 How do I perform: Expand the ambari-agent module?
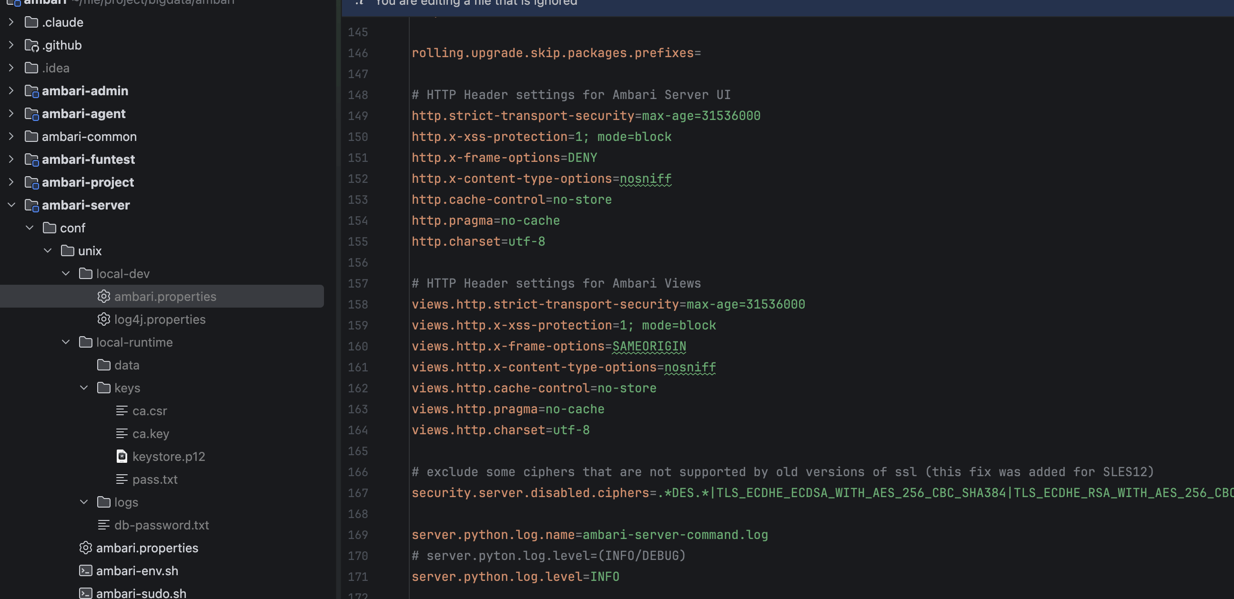pos(11,113)
